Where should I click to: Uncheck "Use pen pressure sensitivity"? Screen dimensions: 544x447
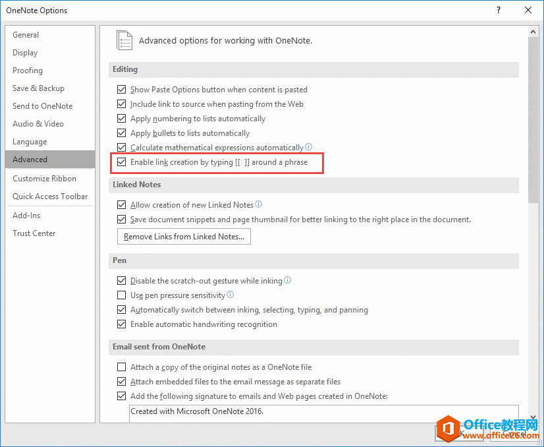(x=122, y=295)
